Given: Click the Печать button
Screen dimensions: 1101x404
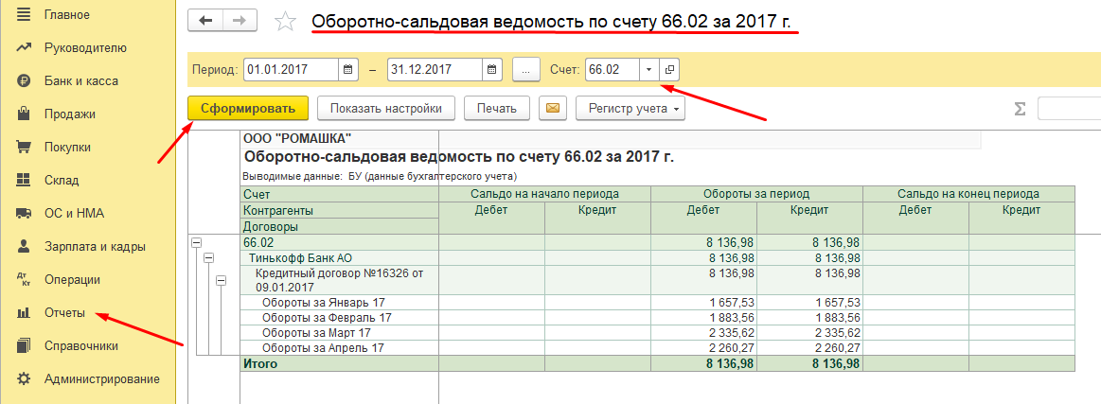Looking at the screenshot, I should (x=497, y=109).
